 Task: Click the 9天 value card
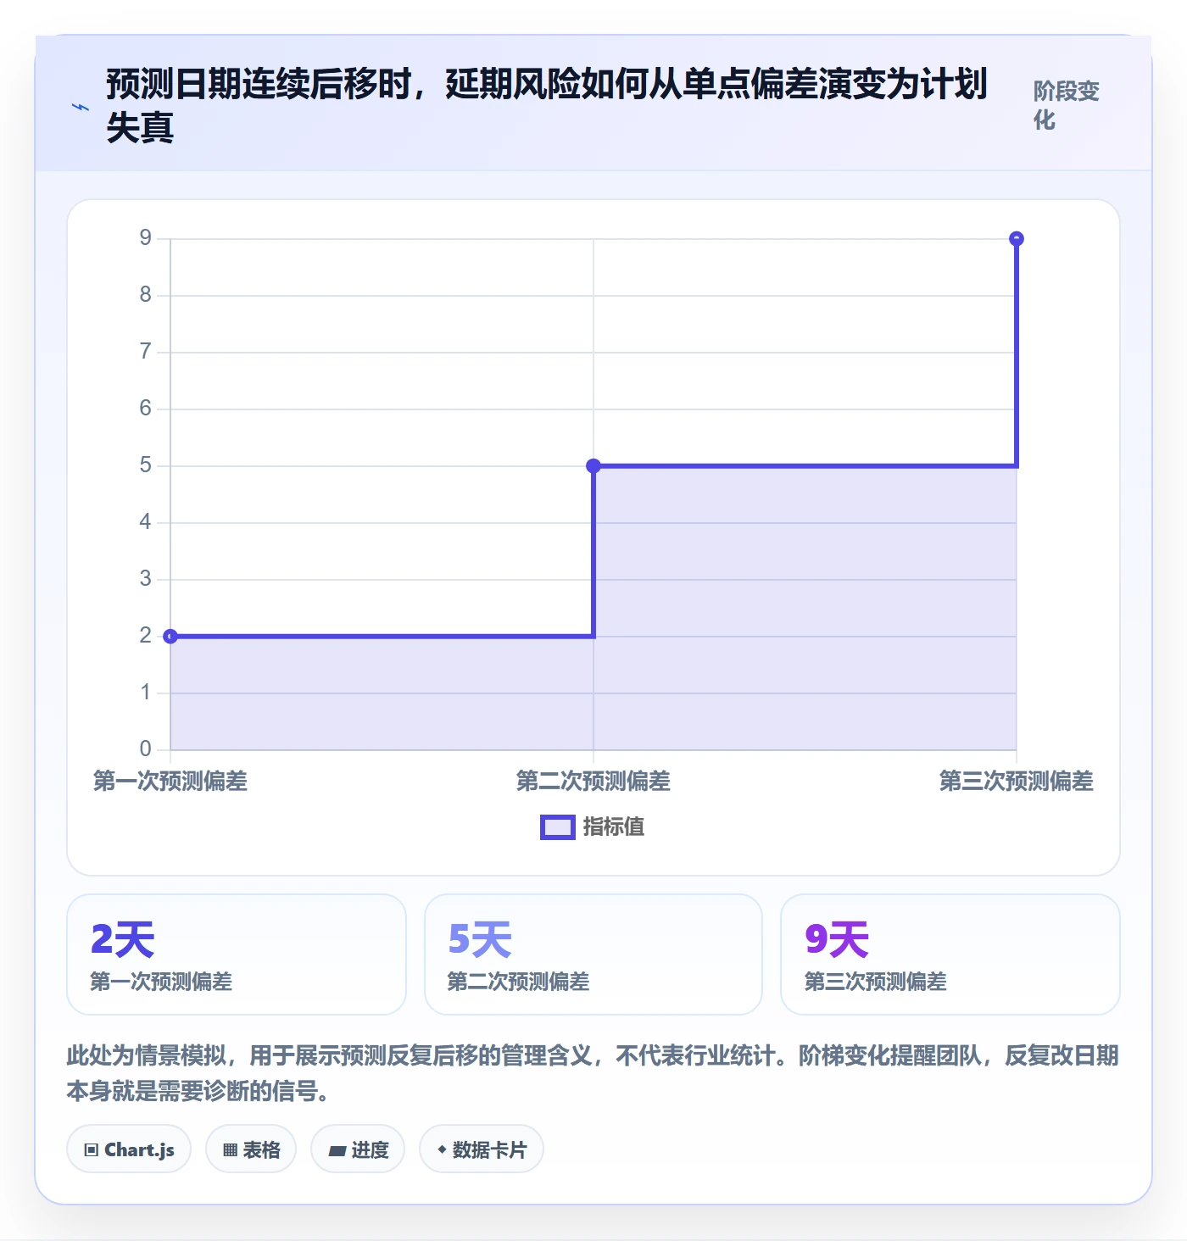[x=950, y=954]
